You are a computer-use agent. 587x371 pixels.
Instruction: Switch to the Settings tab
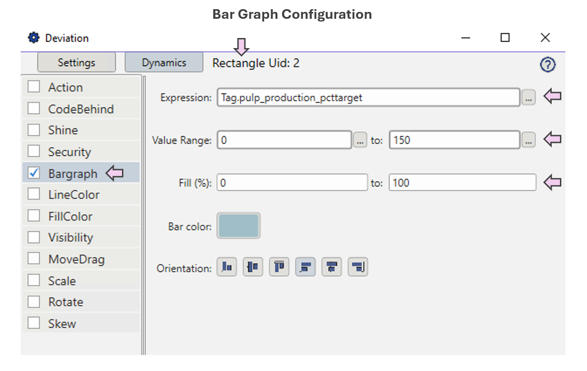click(77, 62)
